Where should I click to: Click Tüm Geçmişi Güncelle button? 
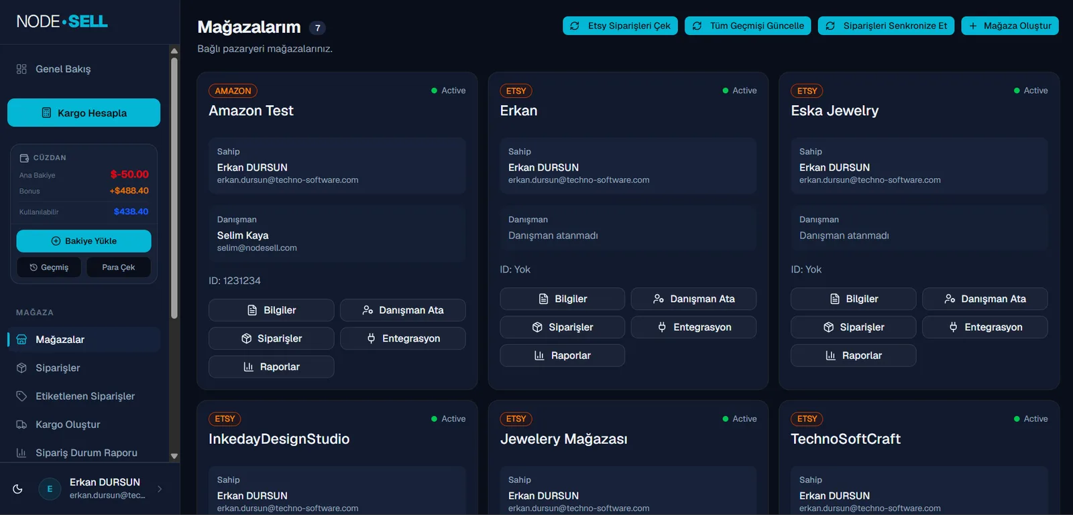(x=748, y=25)
